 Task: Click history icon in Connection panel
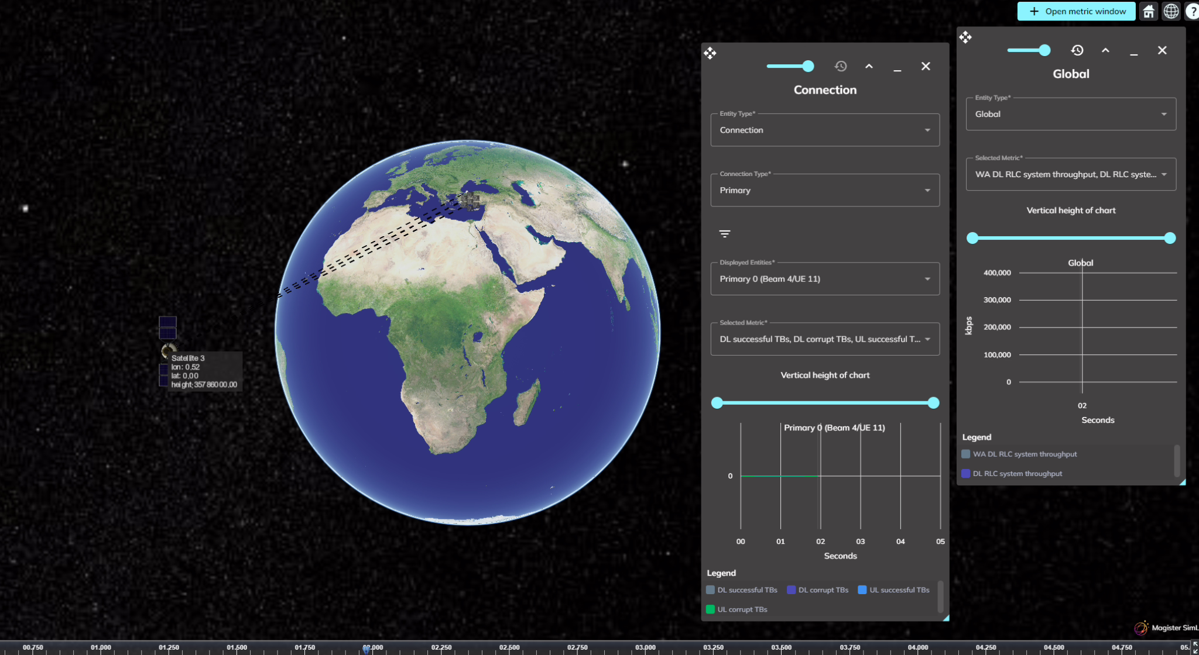841,66
